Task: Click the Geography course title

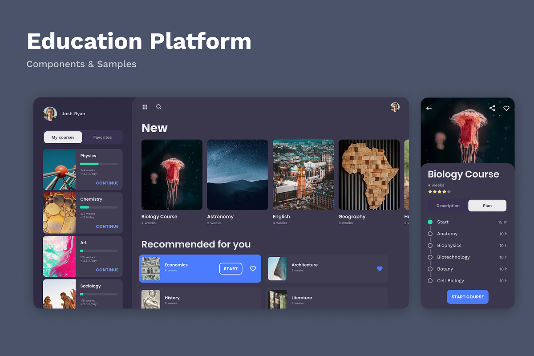Action: tap(352, 217)
